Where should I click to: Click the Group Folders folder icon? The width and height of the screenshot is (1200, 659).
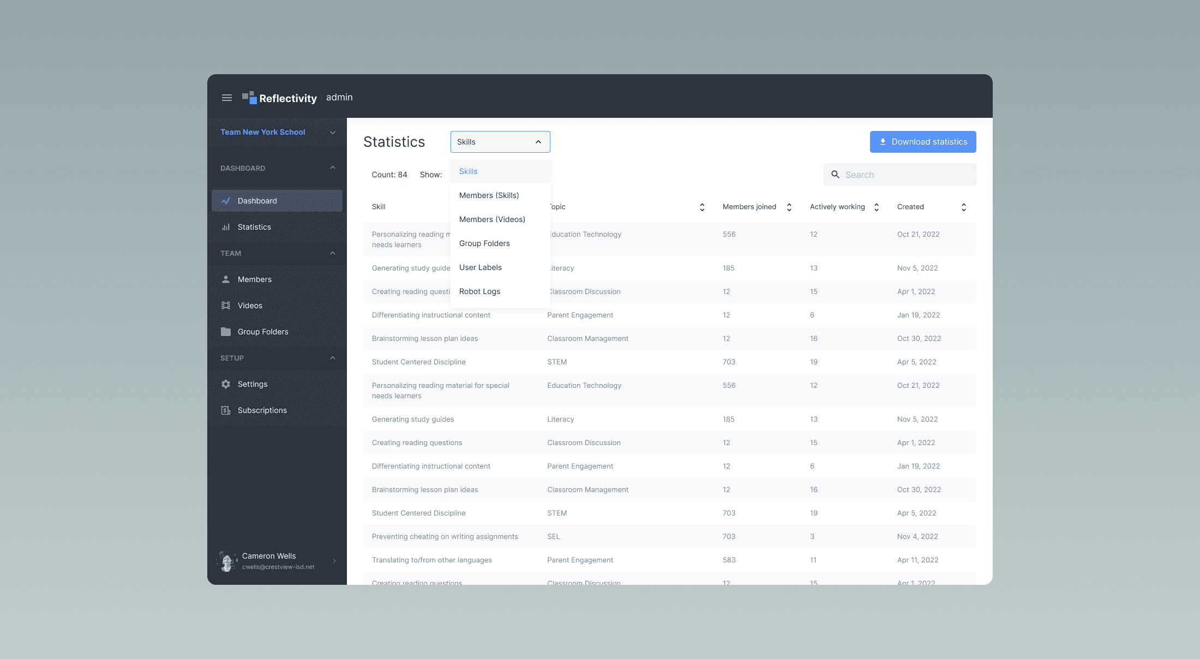pyautogui.click(x=226, y=332)
